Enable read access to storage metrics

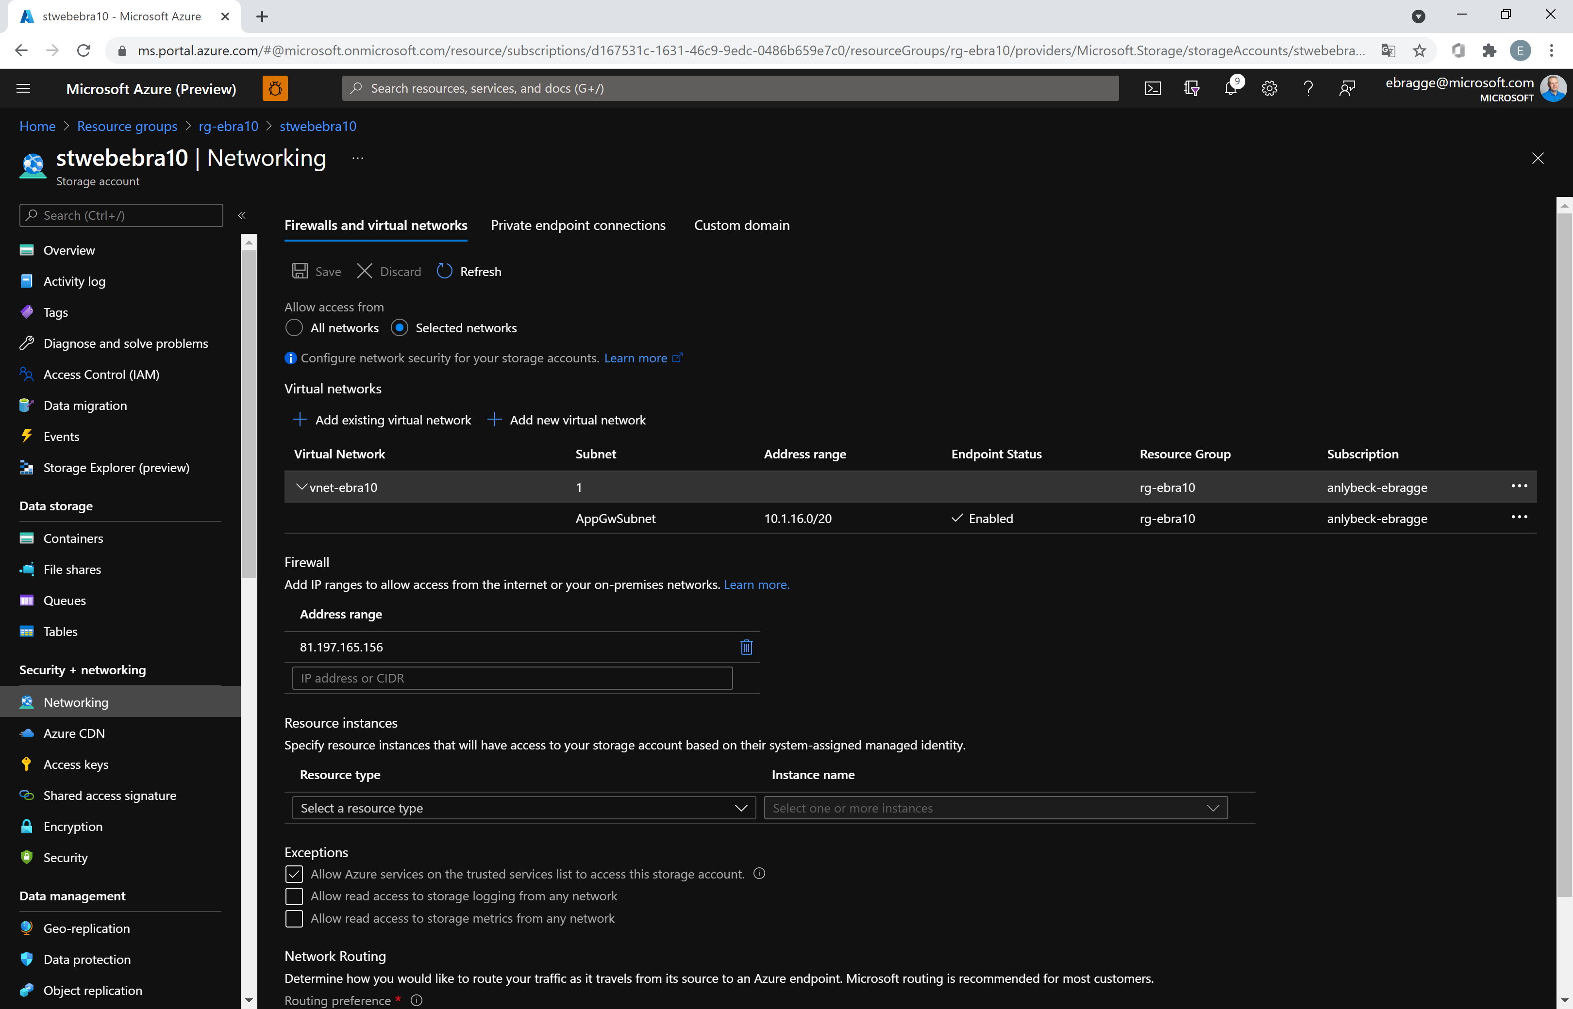click(x=294, y=919)
